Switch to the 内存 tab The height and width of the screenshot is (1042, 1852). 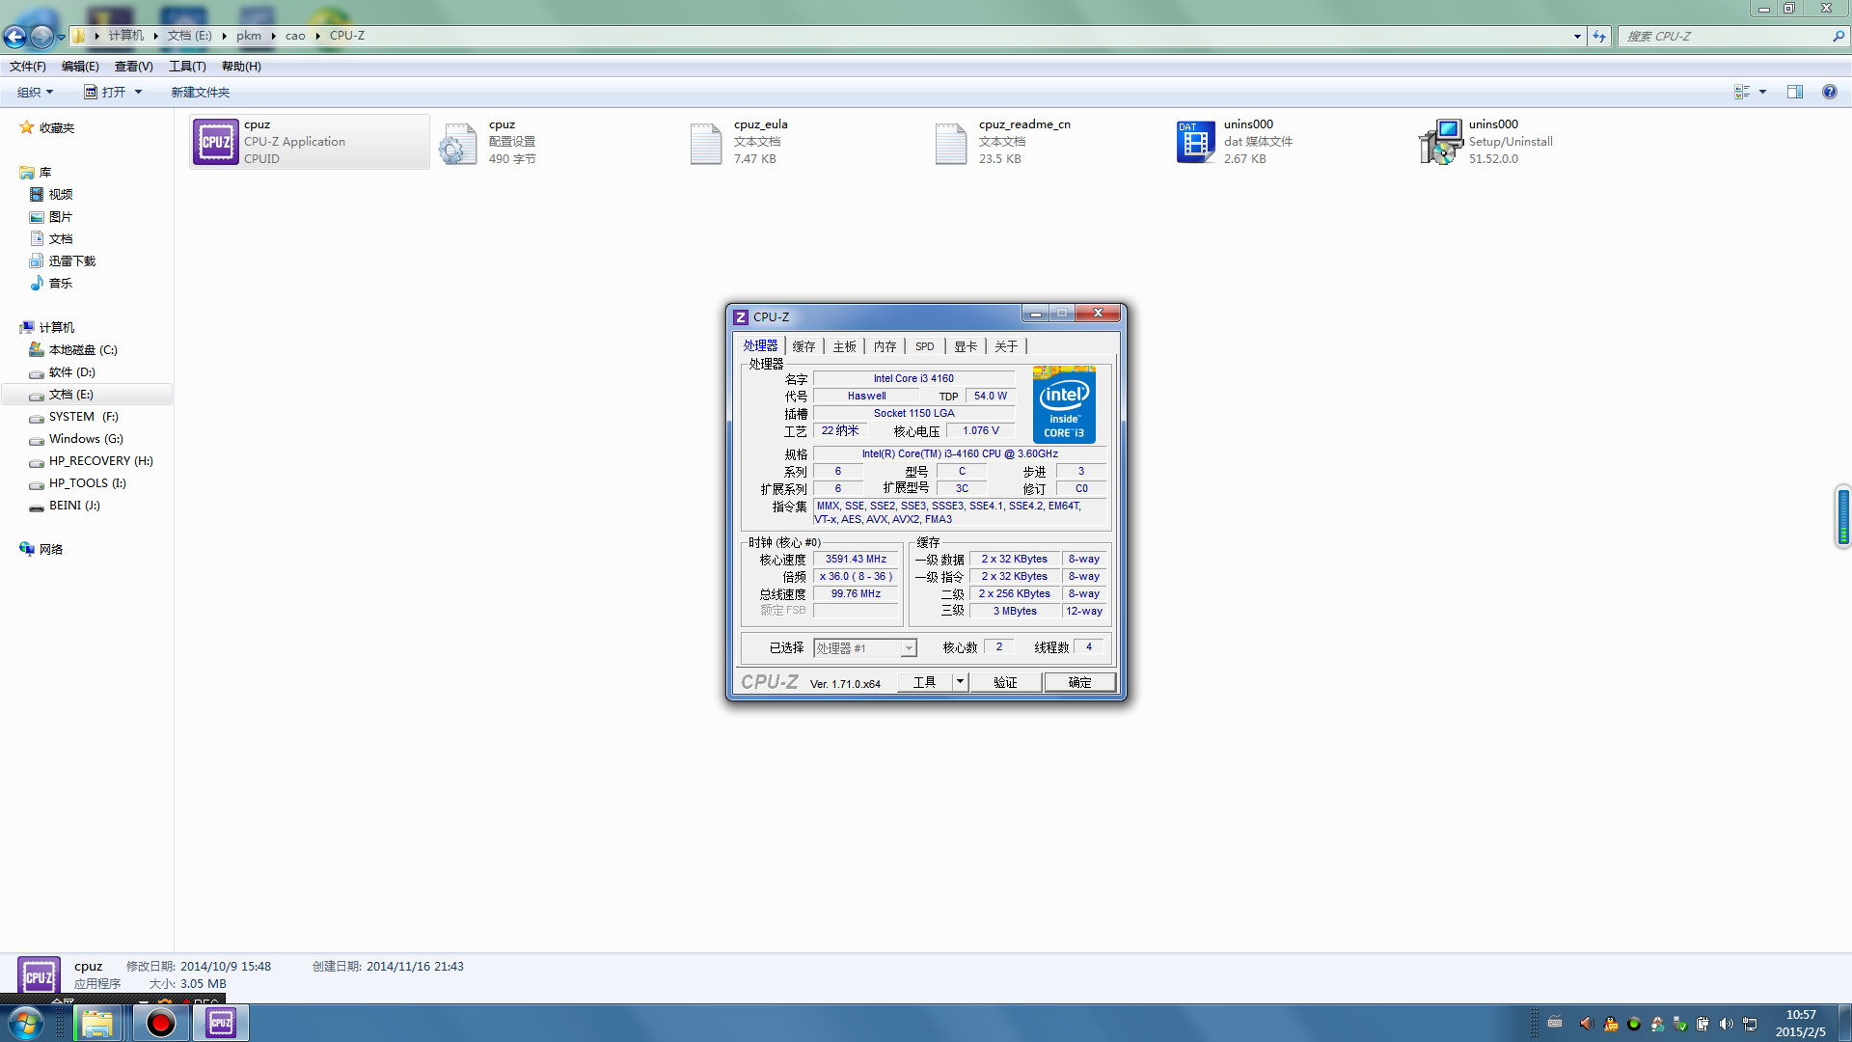885,346
